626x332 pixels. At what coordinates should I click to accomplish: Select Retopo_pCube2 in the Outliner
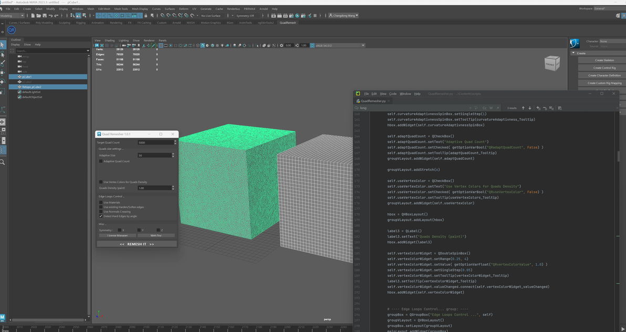coord(32,87)
